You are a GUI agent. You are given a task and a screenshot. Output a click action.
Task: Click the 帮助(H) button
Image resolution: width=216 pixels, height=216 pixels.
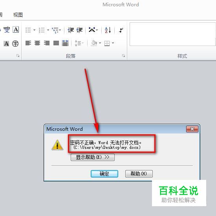point(139,174)
